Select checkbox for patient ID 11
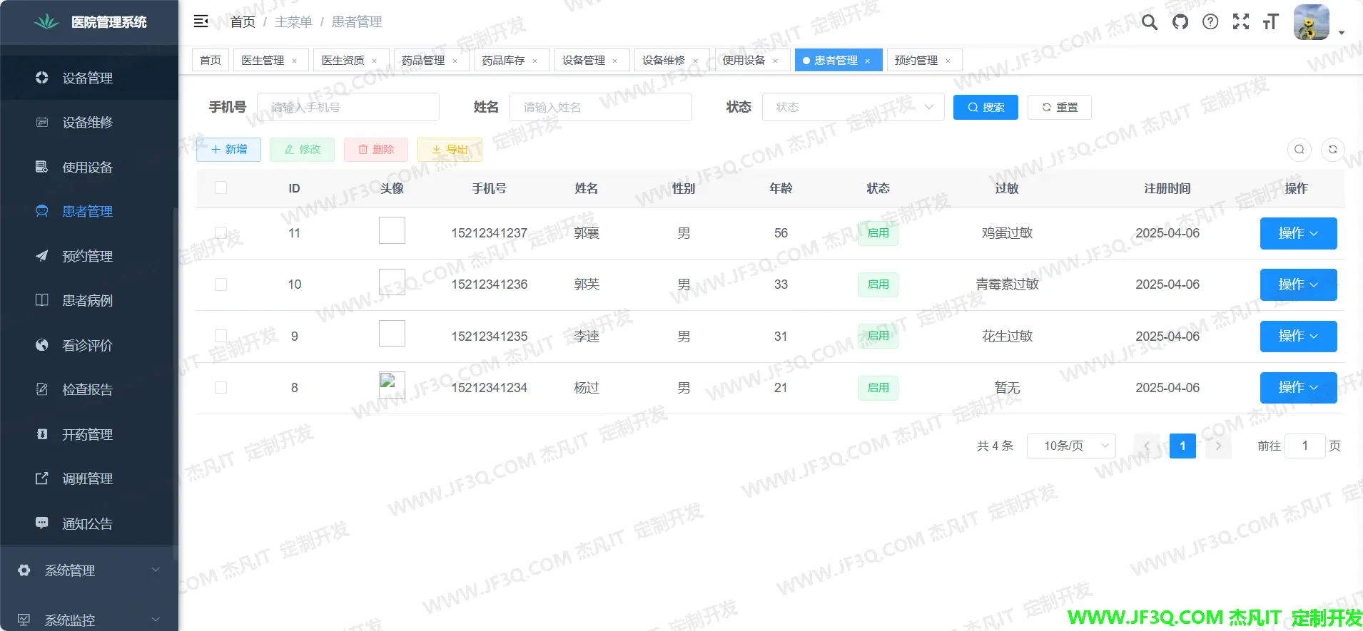The width and height of the screenshot is (1363, 631). point(221,233)
